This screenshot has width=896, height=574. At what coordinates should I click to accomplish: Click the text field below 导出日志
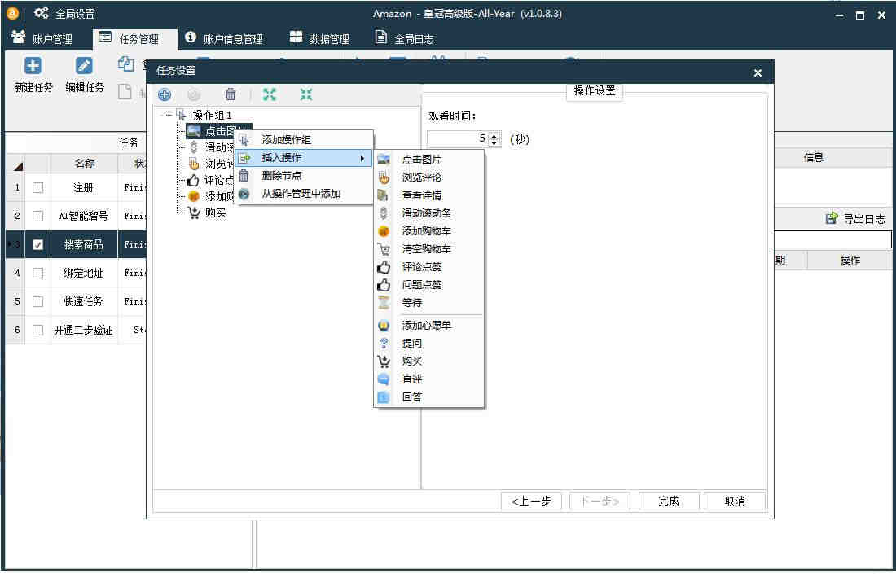click(832, 239)
